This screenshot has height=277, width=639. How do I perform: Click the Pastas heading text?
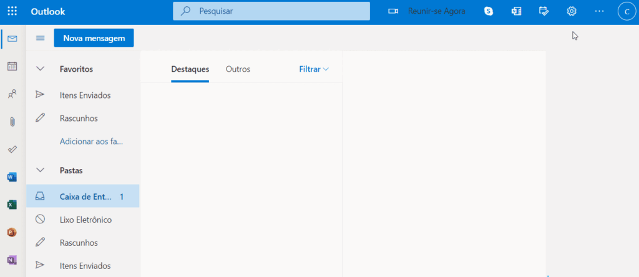coord(71,170)
